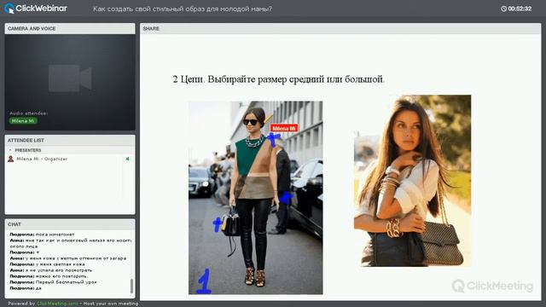Click the chat panel scrollbar

coord(131,286)
